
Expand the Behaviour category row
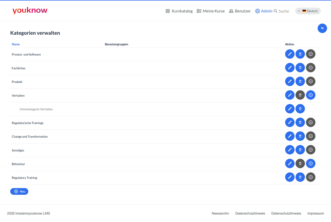click(311, 164)
